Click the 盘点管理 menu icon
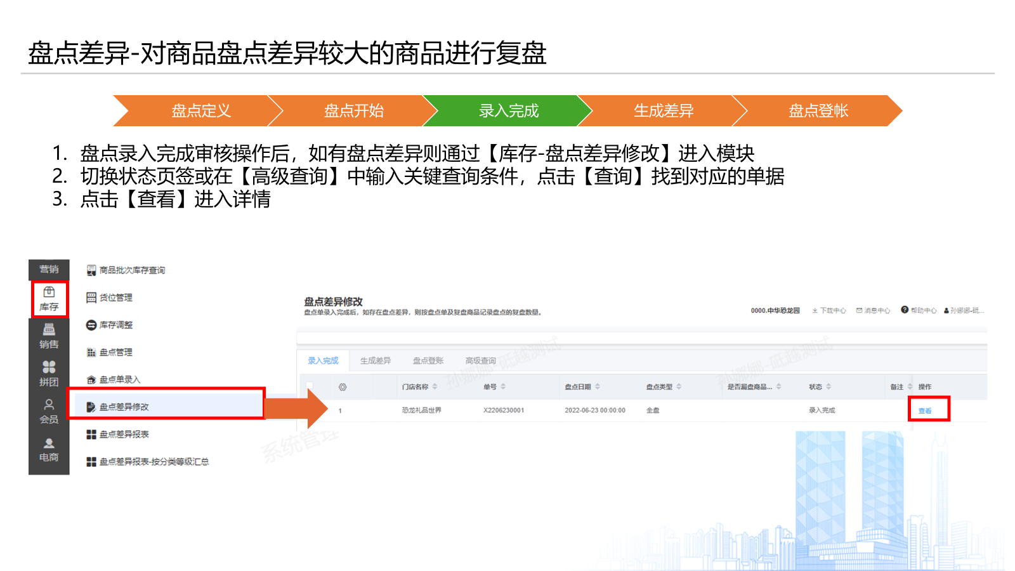Viewport: 1015px width, 571px height. click(x=91, y=352)
